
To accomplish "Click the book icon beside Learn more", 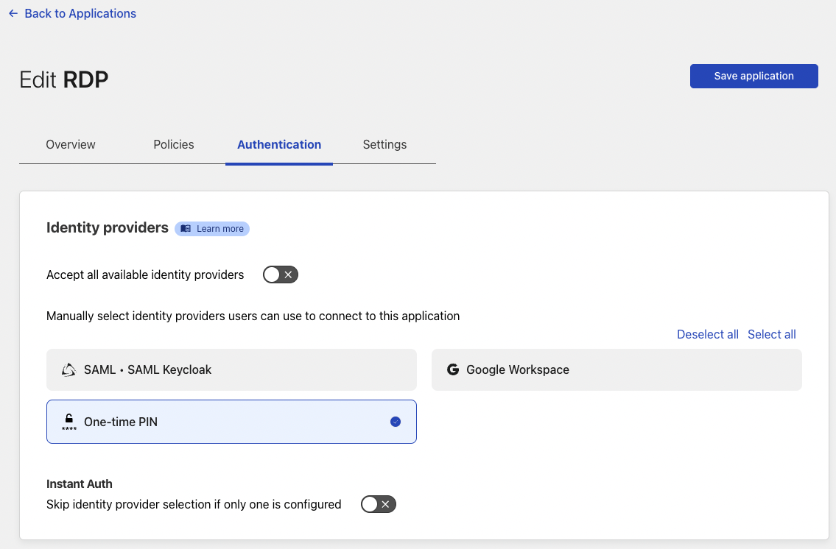I will tap(186, 229).
